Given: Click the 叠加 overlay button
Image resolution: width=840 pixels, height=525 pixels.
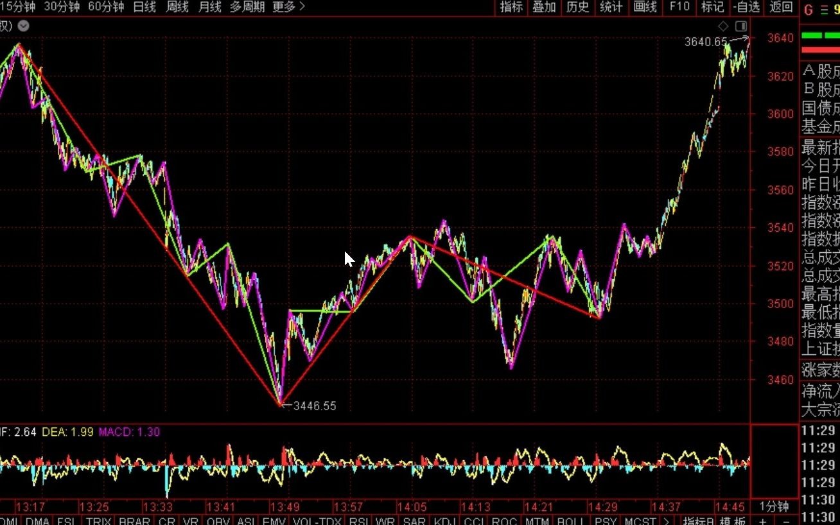Looking at the screenshot, I should point(544,7).
